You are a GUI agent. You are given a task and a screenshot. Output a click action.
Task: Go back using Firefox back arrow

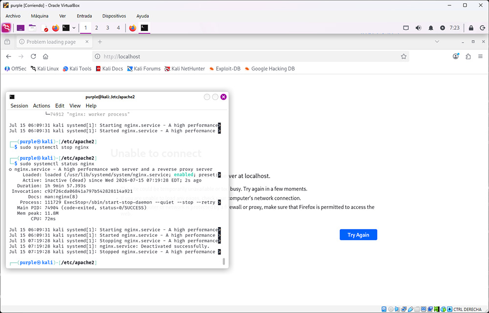click(8, 56)
